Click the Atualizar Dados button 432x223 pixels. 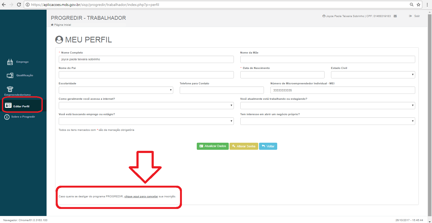coord(213,146)
